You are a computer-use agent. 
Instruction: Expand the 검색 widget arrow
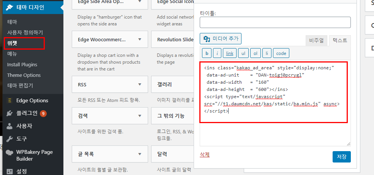point(140,116)
